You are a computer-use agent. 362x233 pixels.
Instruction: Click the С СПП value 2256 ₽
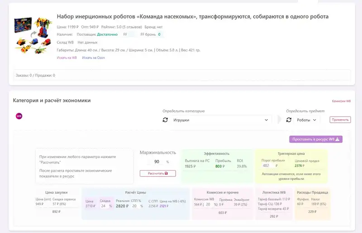(x=153, y=206)
